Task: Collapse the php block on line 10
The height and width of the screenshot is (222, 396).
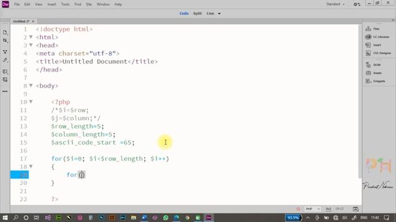Action: coord(31,102)
